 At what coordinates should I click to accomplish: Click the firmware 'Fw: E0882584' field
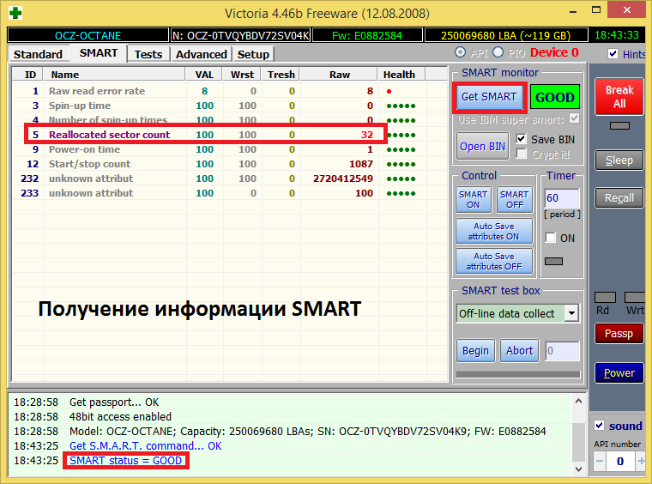367,35
